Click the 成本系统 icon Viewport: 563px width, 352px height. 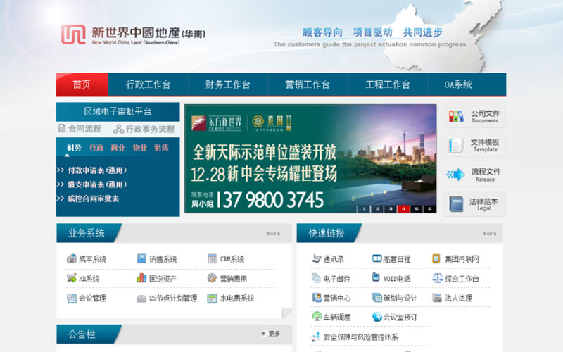click(72, 258)
